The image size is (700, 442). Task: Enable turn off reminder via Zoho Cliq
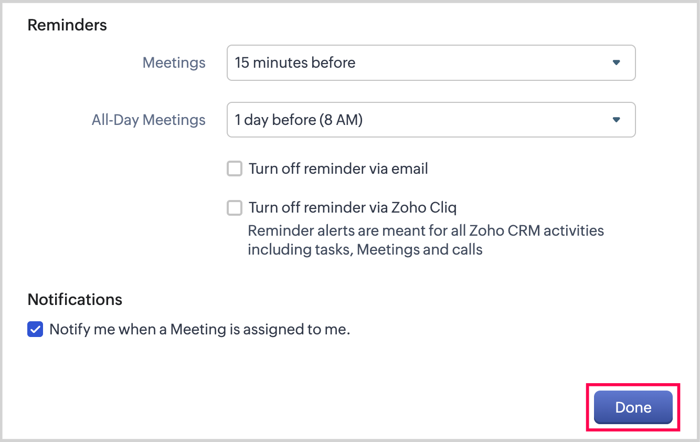click(235, 208)
